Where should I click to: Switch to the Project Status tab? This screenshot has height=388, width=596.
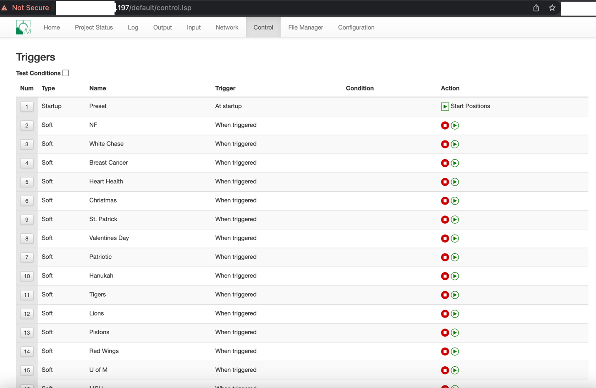pyautogui.click(x=94, y=27)
